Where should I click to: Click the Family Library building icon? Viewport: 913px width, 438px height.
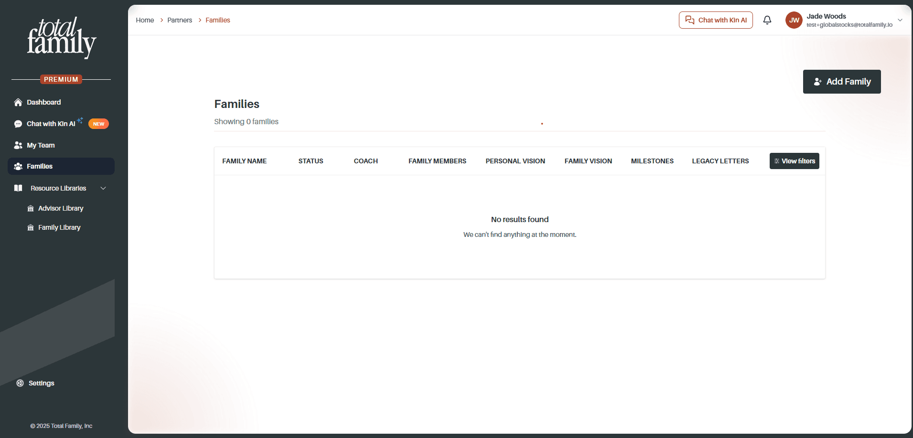pyautogui.click(x=31, y=227)
